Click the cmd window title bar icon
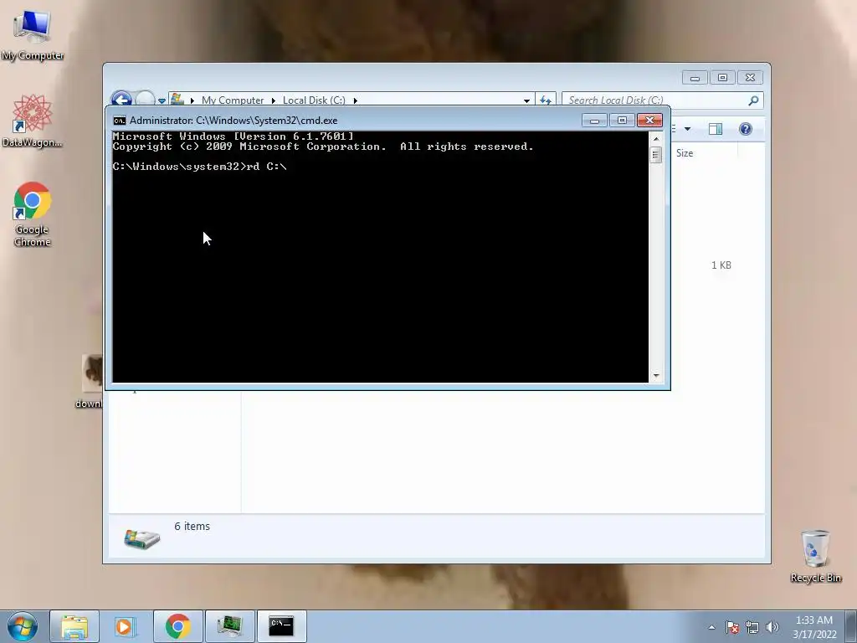 click(119, 121)
